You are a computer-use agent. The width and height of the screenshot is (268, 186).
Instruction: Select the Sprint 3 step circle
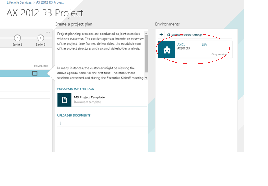click(41, 38)
